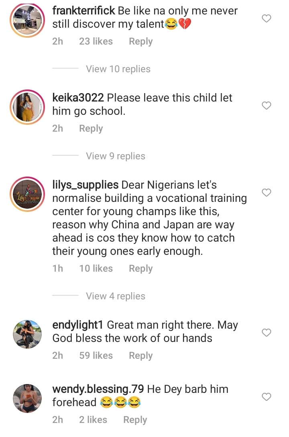Heart endylight1's "Great man" comment

pos(267,333)
